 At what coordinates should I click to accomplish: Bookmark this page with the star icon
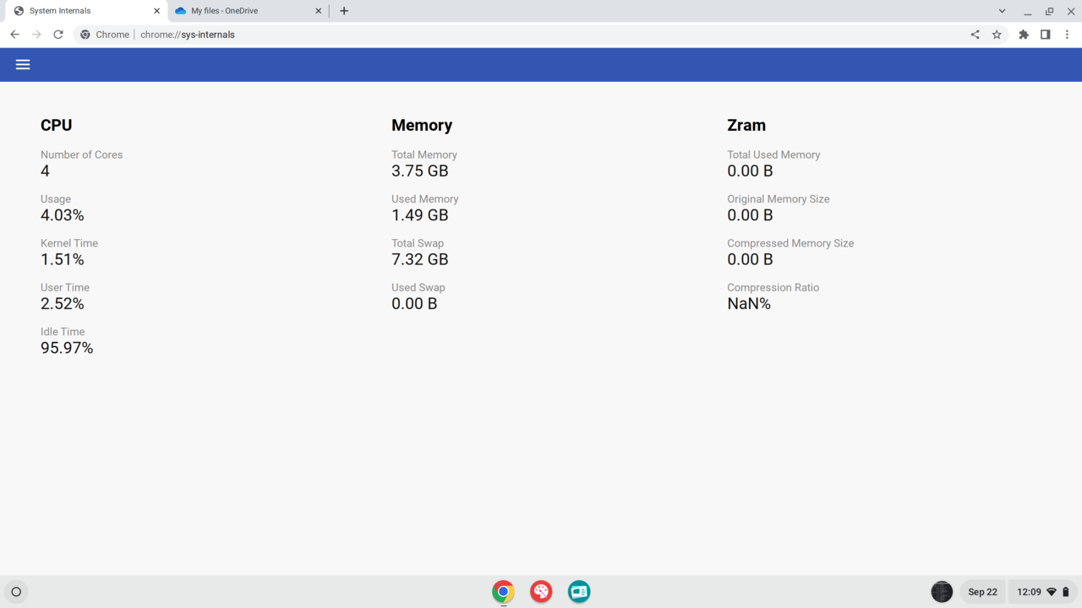(x=997, y=35)
